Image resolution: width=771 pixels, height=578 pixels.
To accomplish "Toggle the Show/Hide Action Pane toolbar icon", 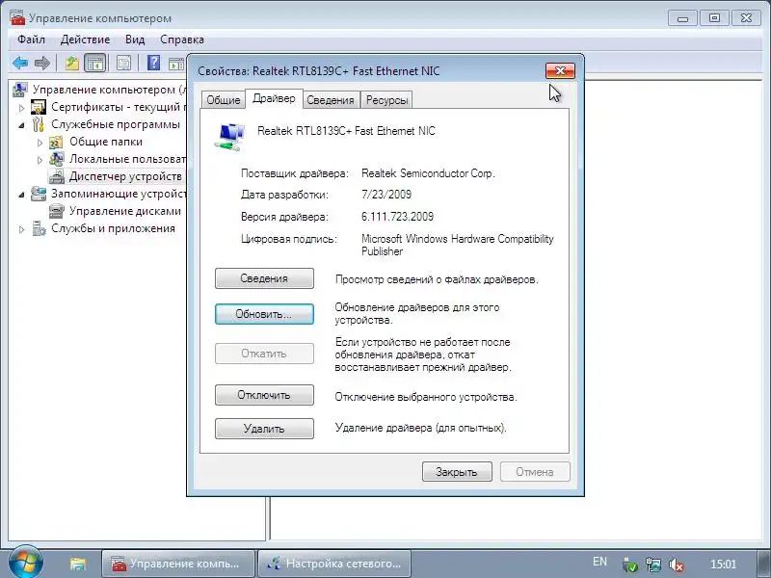I will click(x=176, y=64).
